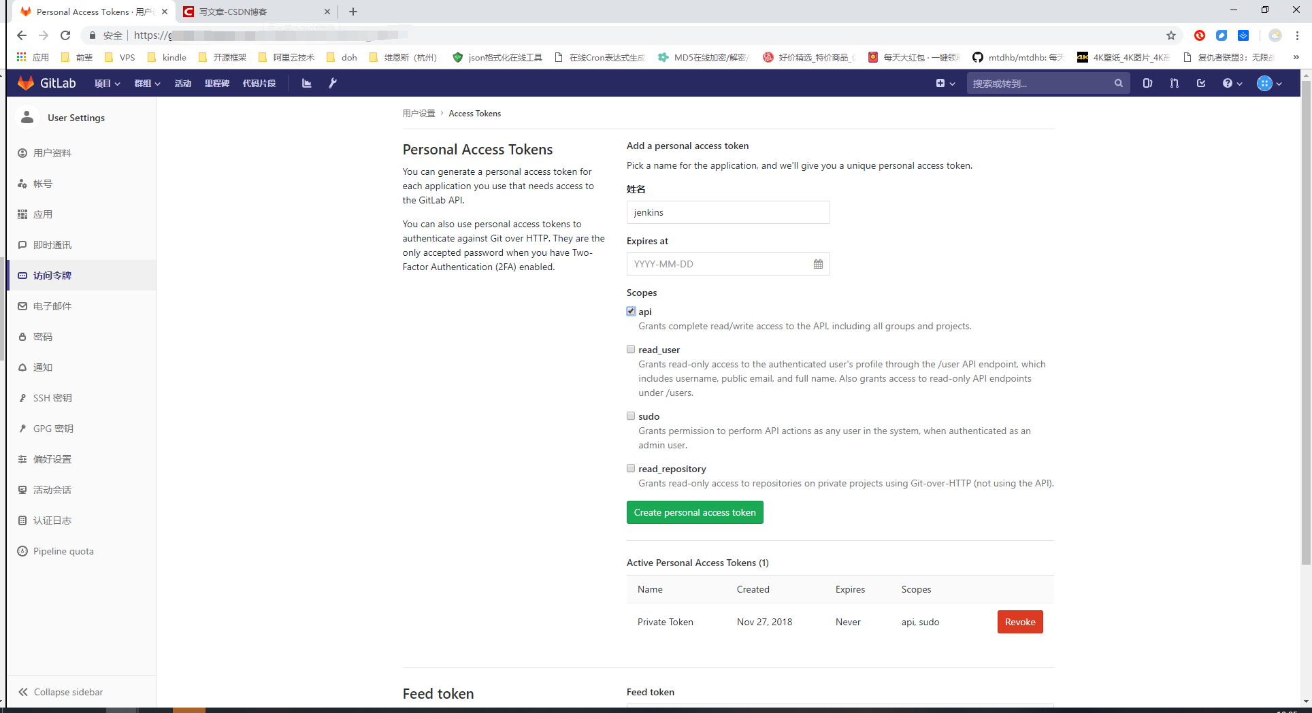Open the todos checkmark icon
Screen dimensions: 1312x713
coord(1200,83)
